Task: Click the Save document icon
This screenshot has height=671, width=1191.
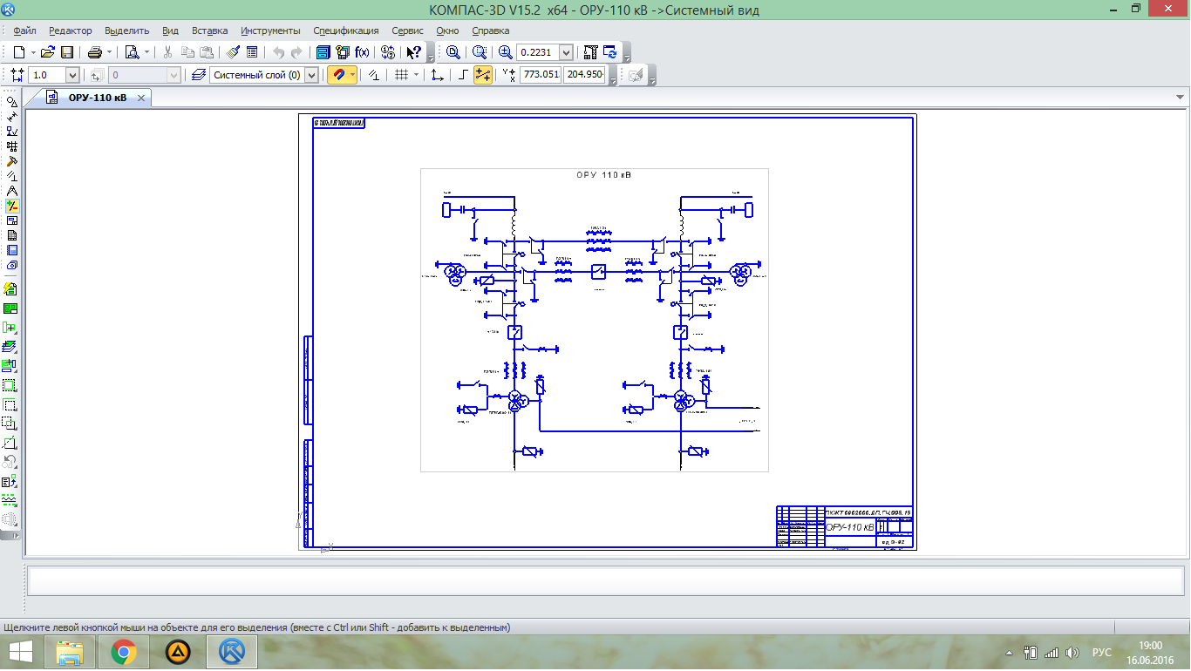Action: pos(67,52)
